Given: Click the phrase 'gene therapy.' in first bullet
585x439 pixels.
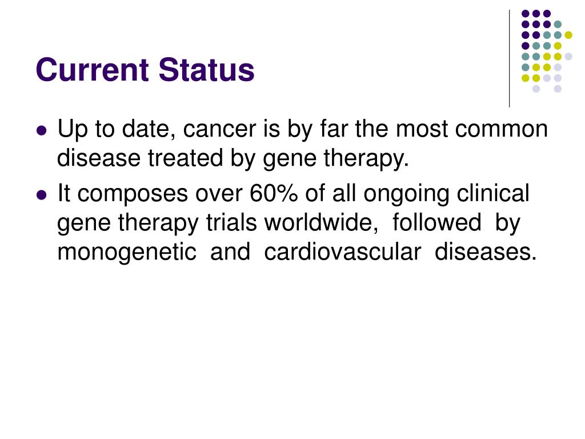Looking at the screenshot, I should click(336, 159).
